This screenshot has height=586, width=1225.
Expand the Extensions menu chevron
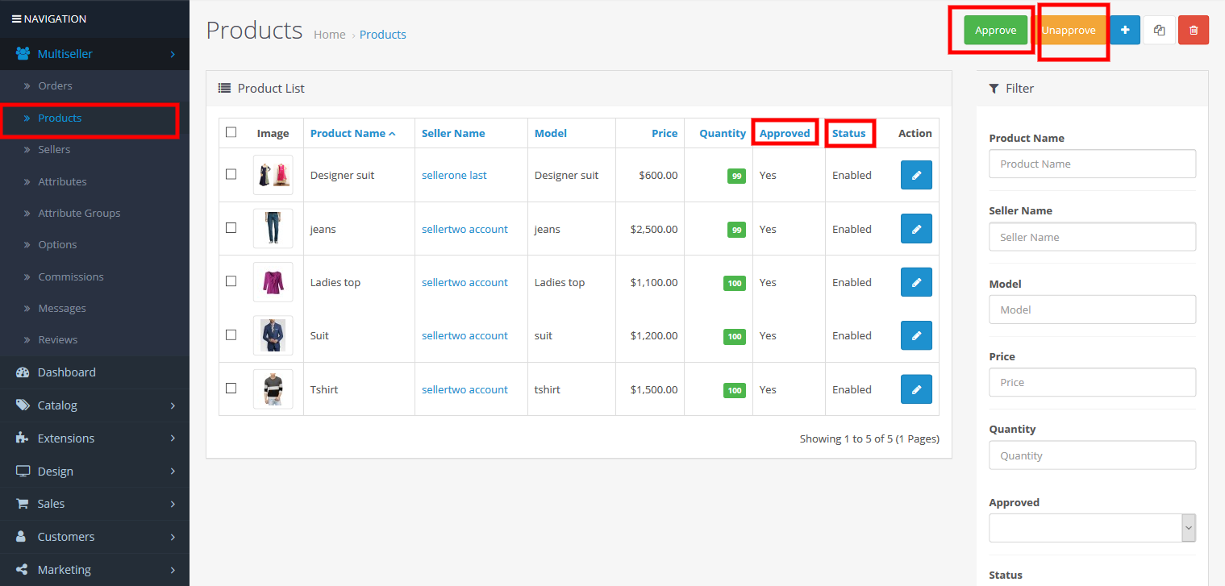[173, 438]
